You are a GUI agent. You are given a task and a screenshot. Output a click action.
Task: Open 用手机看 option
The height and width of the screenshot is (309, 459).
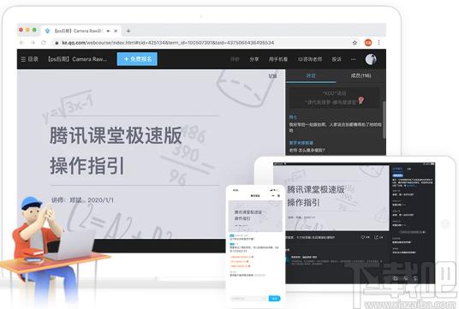[x=278, y=59]
